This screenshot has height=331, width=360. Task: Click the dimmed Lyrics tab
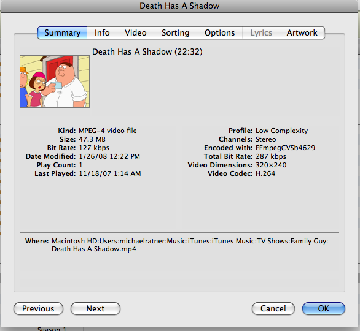pyautogui.click(x=261, y=32)
